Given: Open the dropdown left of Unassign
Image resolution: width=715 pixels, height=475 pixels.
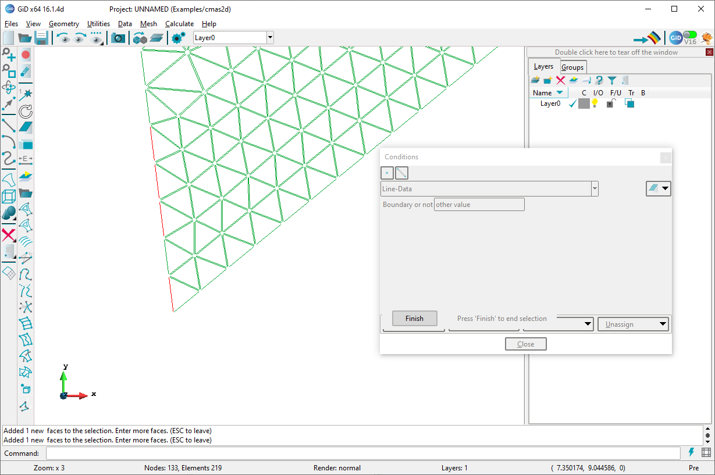Looking at the screenshot, I should [x=588, y=324].
